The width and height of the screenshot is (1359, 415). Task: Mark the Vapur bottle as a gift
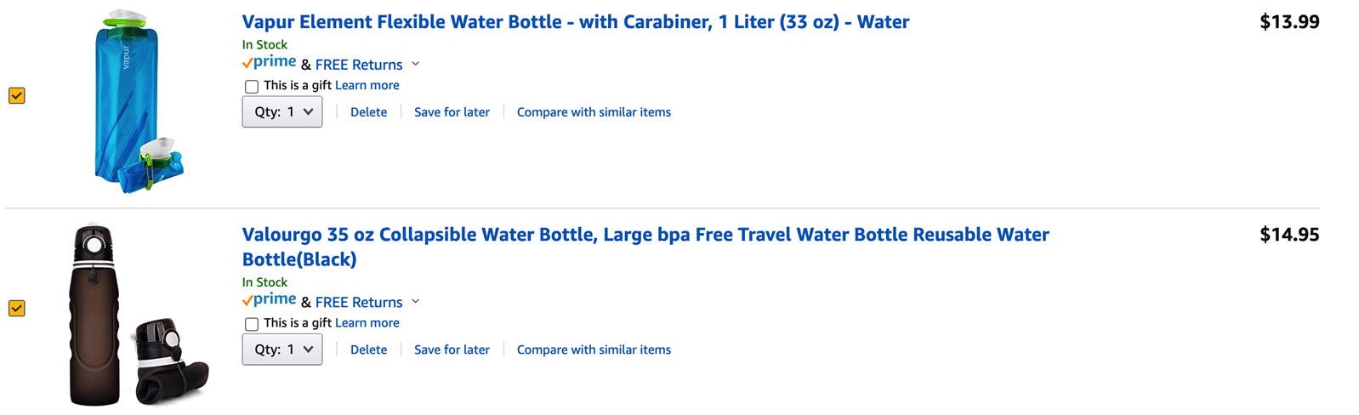pyautogui.click(x=252, y=87)
